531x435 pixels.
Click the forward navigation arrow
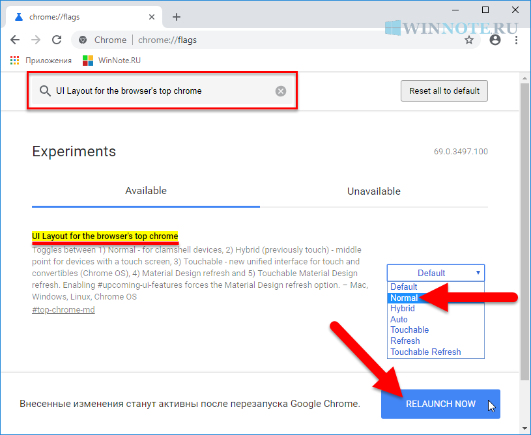pos(36,40)
